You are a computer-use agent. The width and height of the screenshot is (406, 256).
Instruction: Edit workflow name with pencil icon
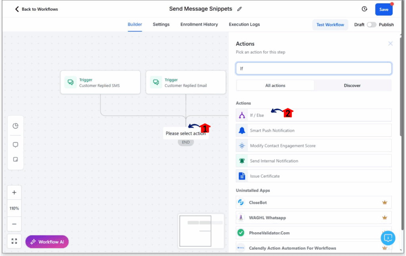[x=239, y=9]
